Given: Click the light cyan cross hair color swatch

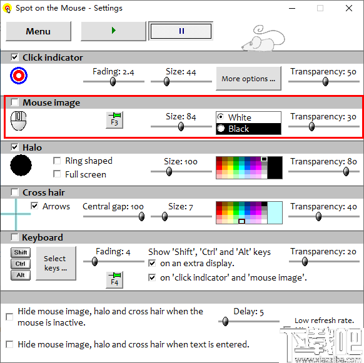Looking at the screenshot, I should [275, 212].
